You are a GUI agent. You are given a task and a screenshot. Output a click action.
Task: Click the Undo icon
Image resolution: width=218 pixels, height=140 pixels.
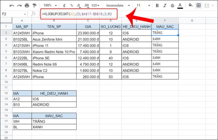(x=12, y=6)
